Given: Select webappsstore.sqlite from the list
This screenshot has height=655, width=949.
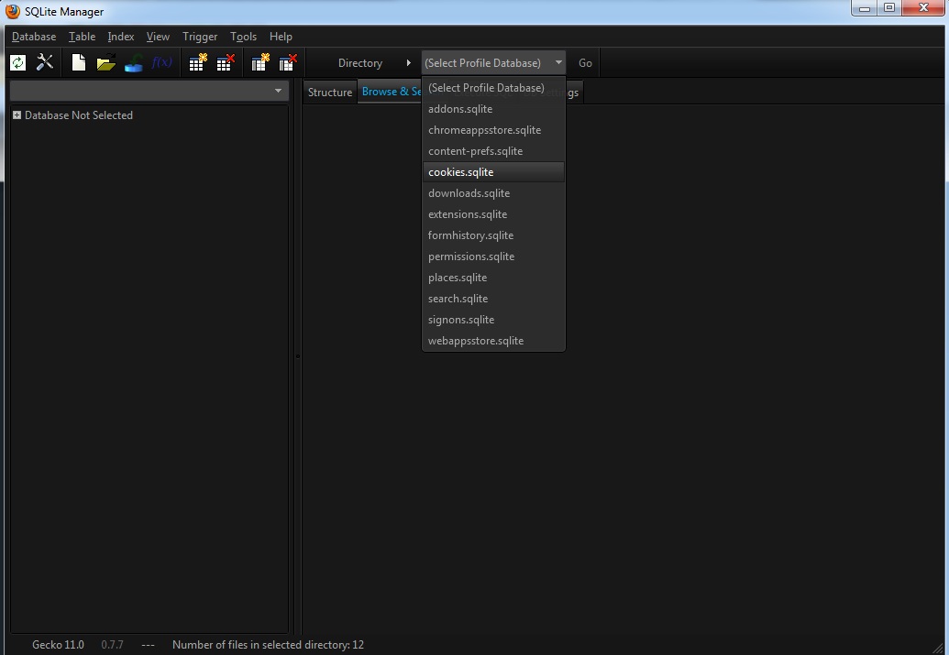Looking at the screenshot, I should pos(493,341).
